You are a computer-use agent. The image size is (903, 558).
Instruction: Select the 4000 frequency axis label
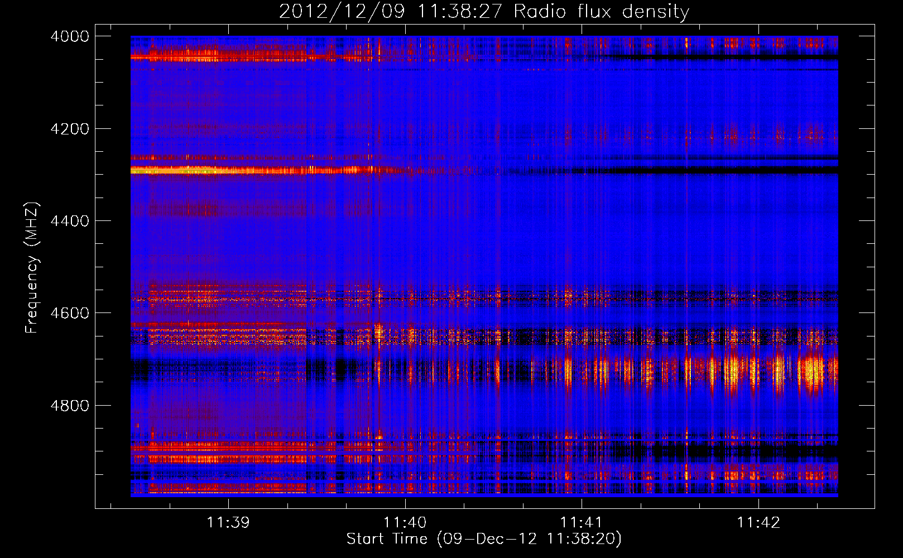70,36
